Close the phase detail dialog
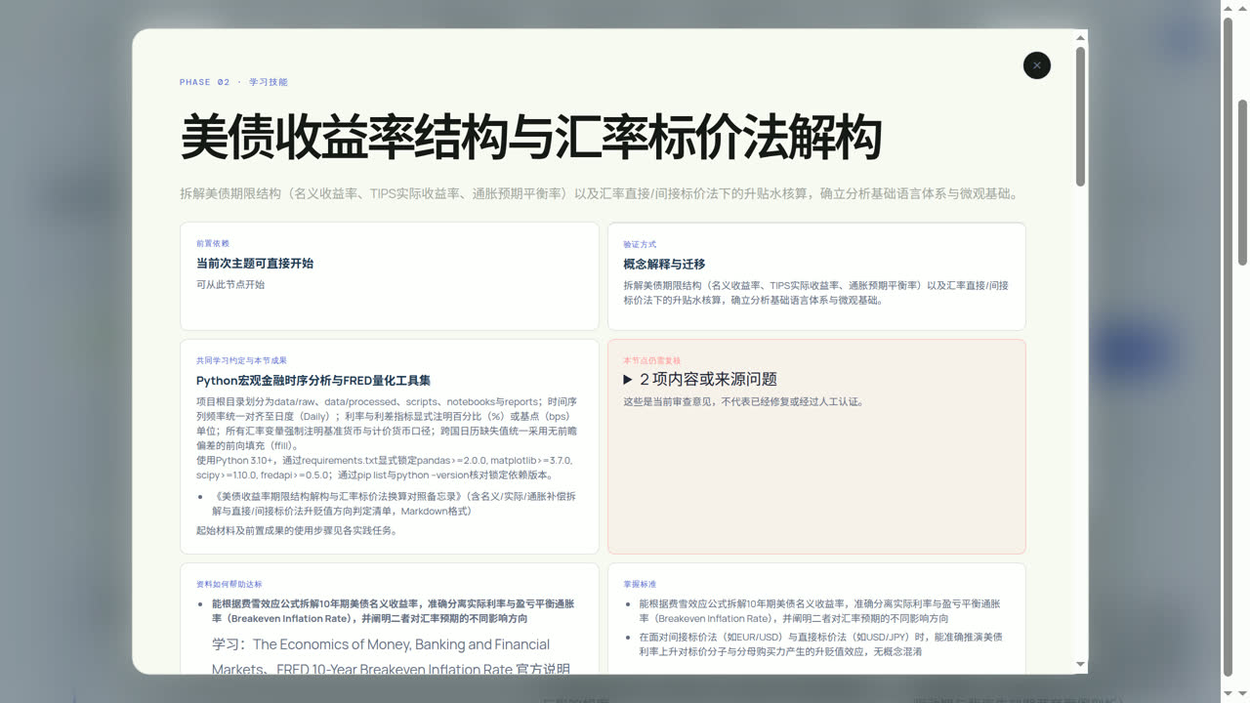 pos(1036,65)
